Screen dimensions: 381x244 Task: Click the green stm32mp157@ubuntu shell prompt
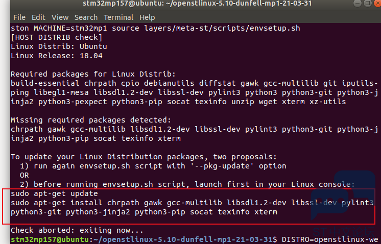pos(50,239)
